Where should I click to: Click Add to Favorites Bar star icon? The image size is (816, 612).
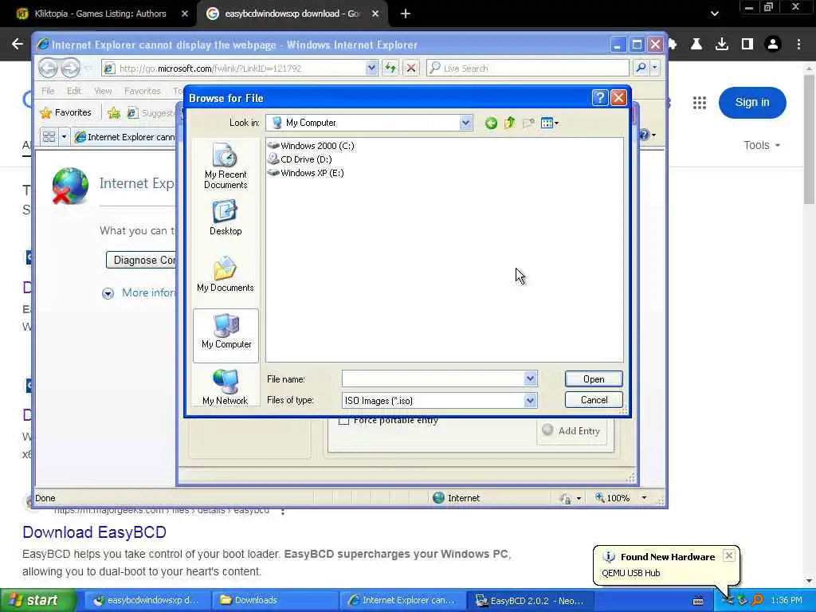tap(113, 112)
